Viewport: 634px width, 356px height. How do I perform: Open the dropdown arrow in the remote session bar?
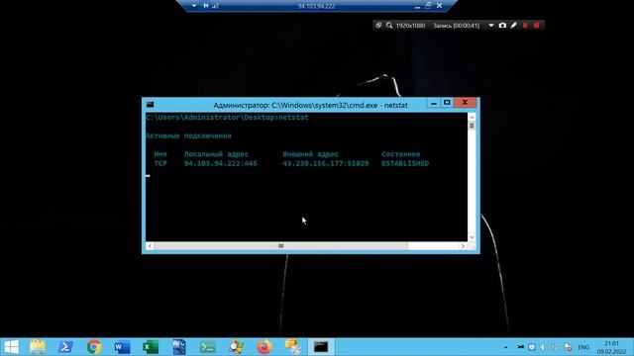(x=194, y=6)
